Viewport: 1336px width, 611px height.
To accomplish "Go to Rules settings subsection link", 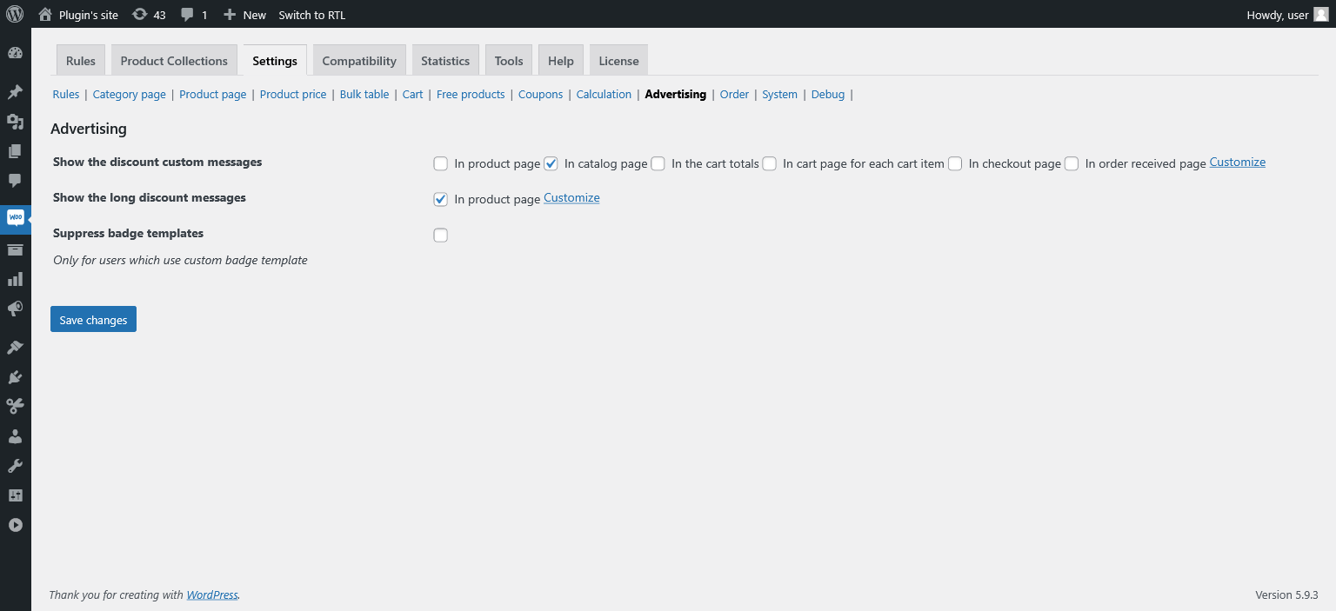I will coord(66,94).
